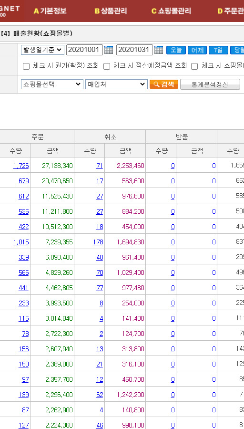
Task: Open cancel quantity link 13
Action: click(x=100, y=349)
